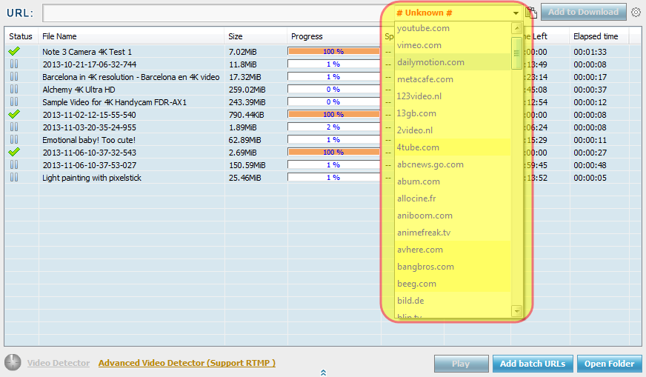The image size is (646, 377).
Task: Click the 790.44KiB size cell
Action: 247,115
